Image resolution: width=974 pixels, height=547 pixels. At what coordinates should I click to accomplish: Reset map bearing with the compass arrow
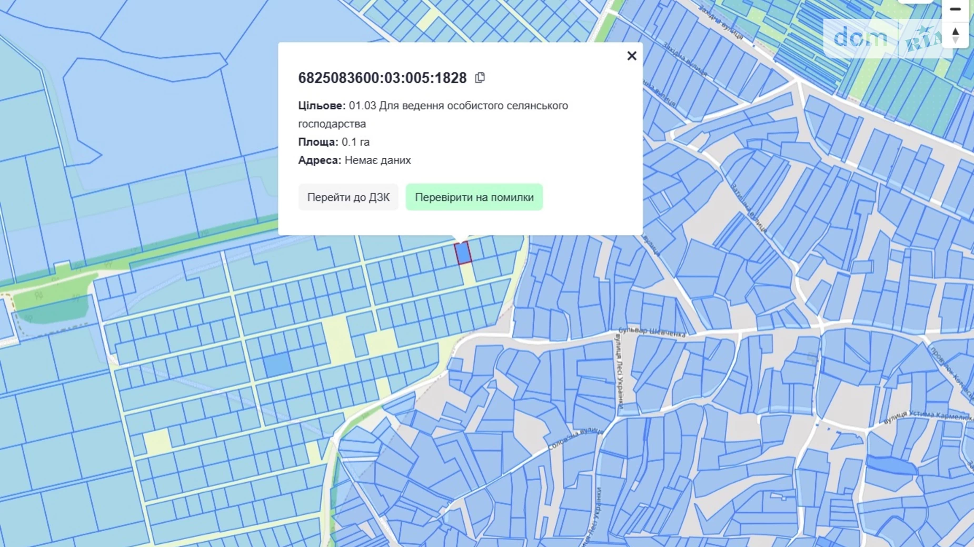(955, 35)
